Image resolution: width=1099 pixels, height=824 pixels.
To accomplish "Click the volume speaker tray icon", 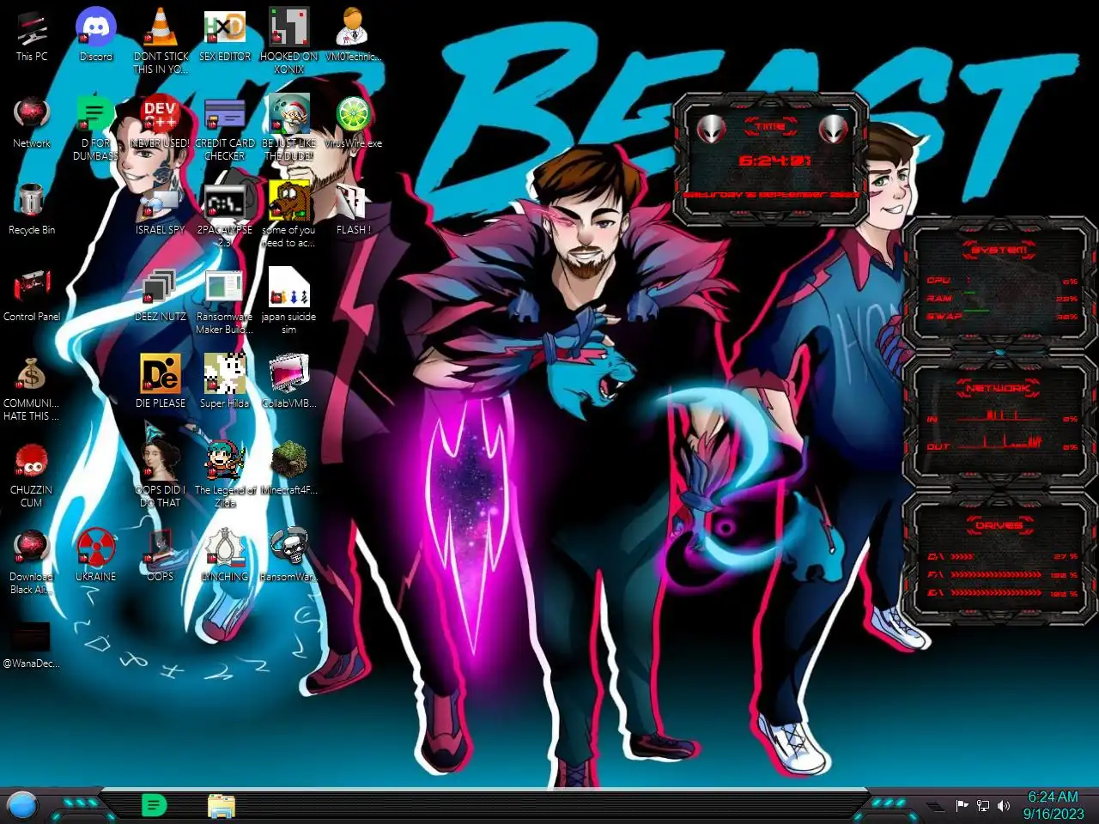I will coord(1003,805).
